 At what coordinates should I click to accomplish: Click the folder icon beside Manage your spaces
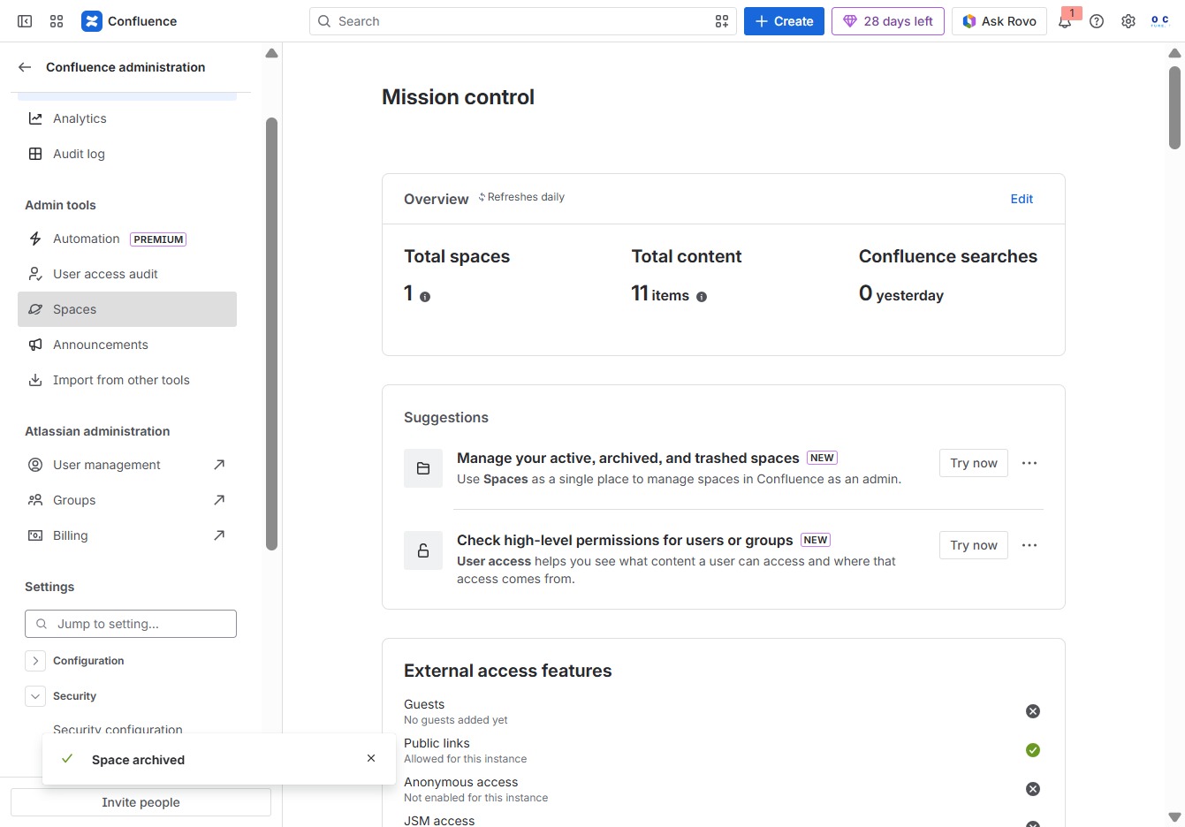click(423, 468)
